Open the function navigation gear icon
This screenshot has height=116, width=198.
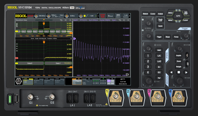19,81
